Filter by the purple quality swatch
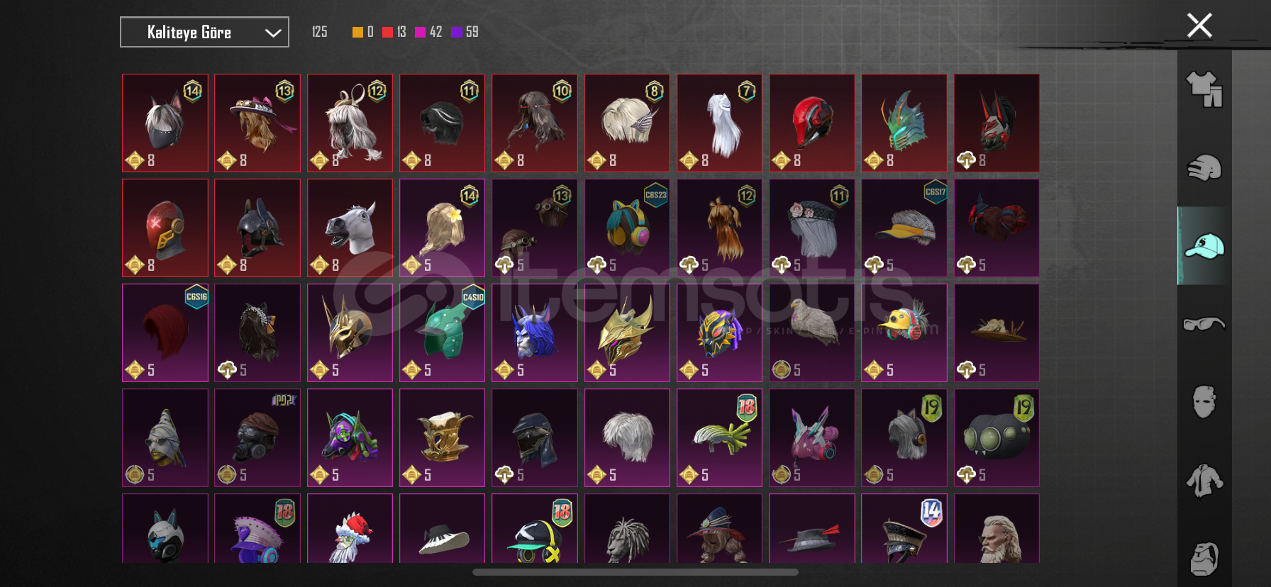The image size is (1271, 587). pyautogui.click(x=456, y=32)
